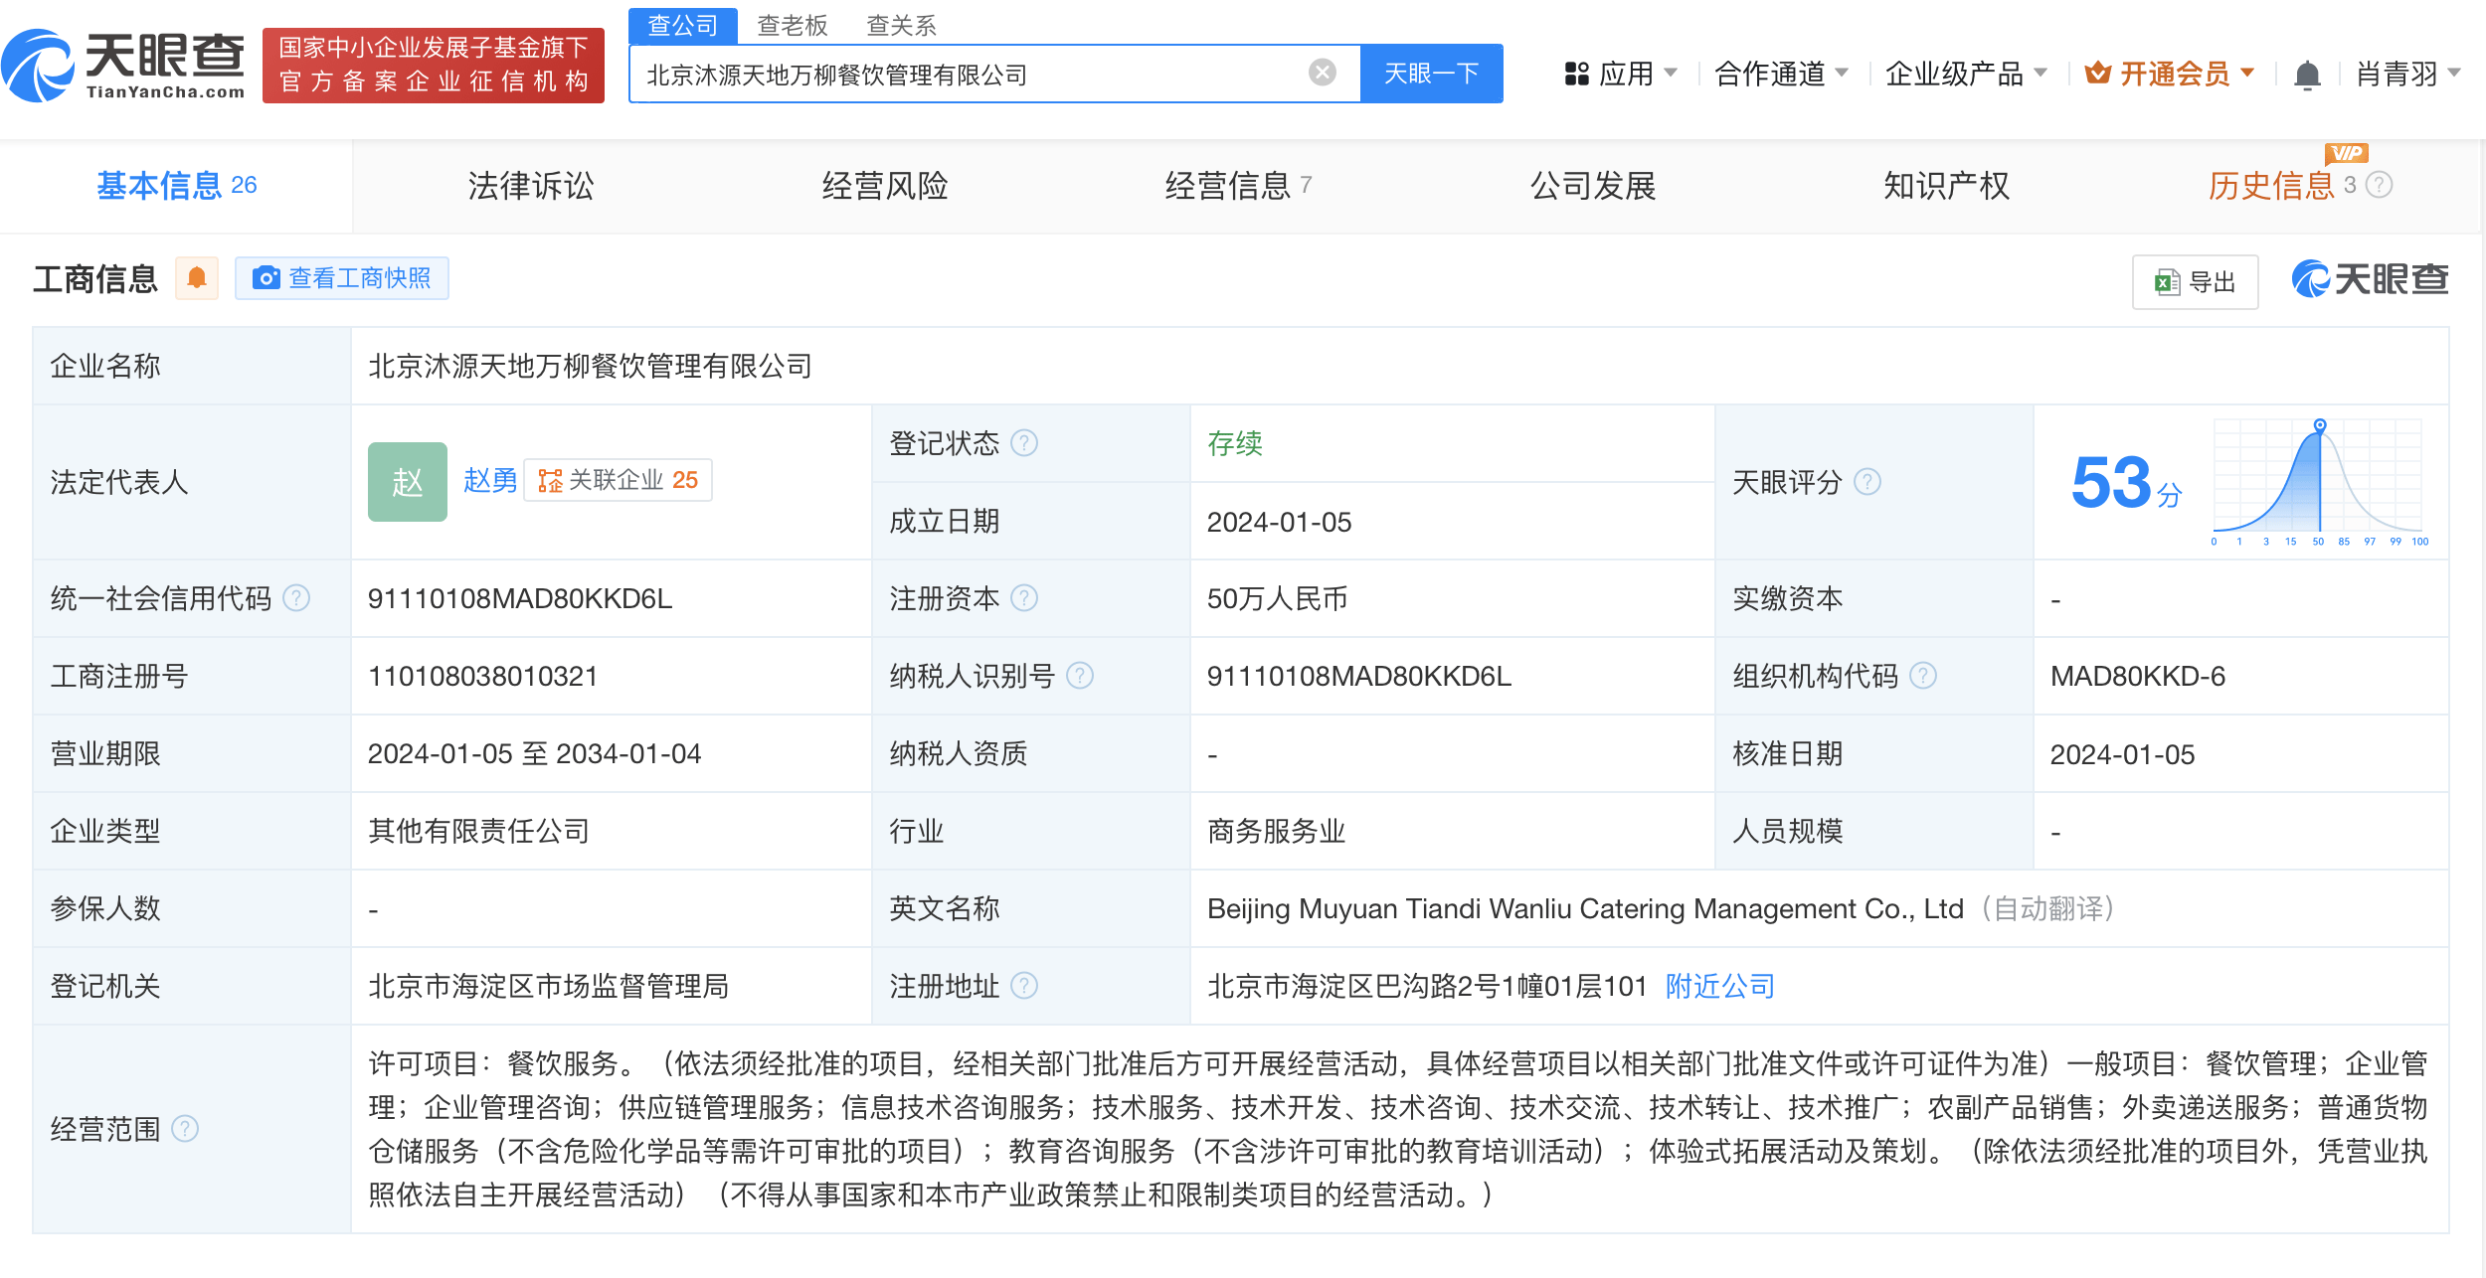Click the 关联企业 25 badge
The image size is (2486, 1278).
tap(618, 481)
